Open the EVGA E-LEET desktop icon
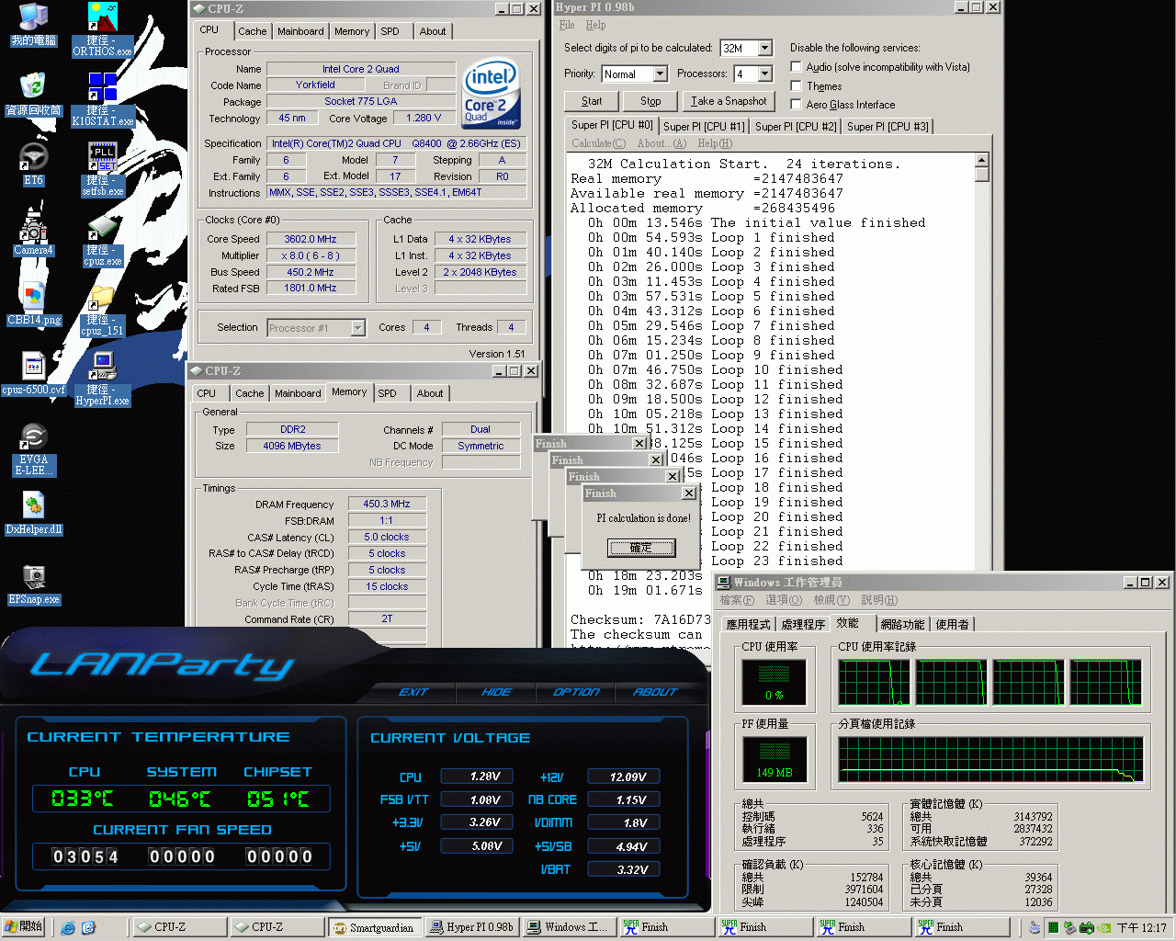 [x=33, y=449]
